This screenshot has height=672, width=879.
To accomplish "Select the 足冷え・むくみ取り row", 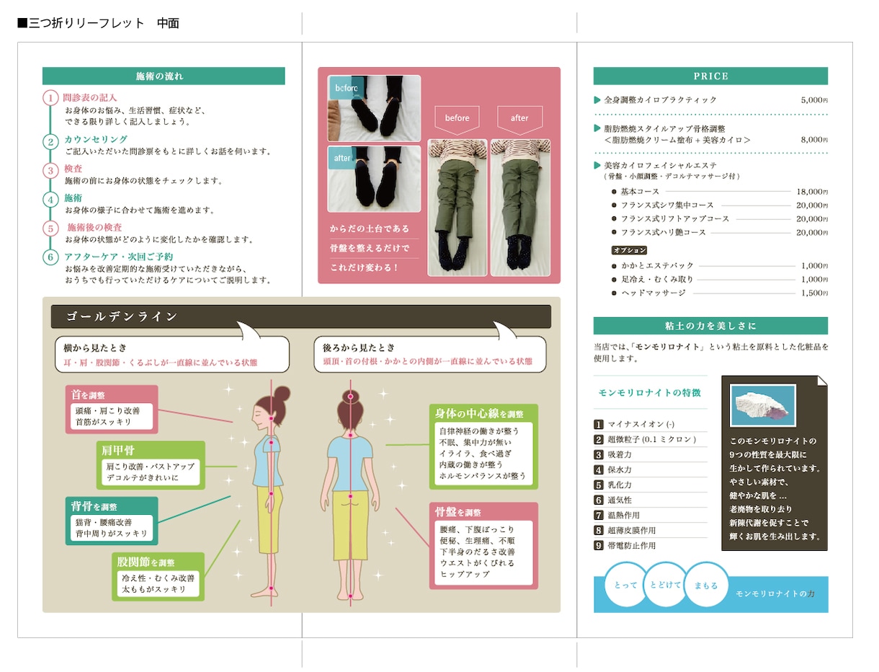I will [x=719, y=279].
